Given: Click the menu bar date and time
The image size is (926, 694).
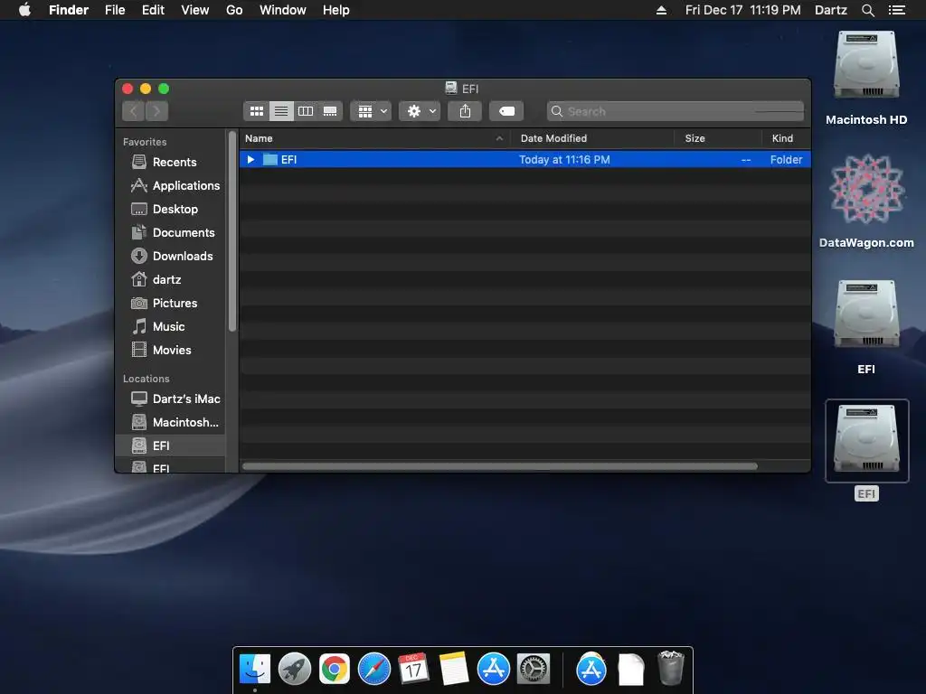Looking at the screenshot, I should point(743,10).
